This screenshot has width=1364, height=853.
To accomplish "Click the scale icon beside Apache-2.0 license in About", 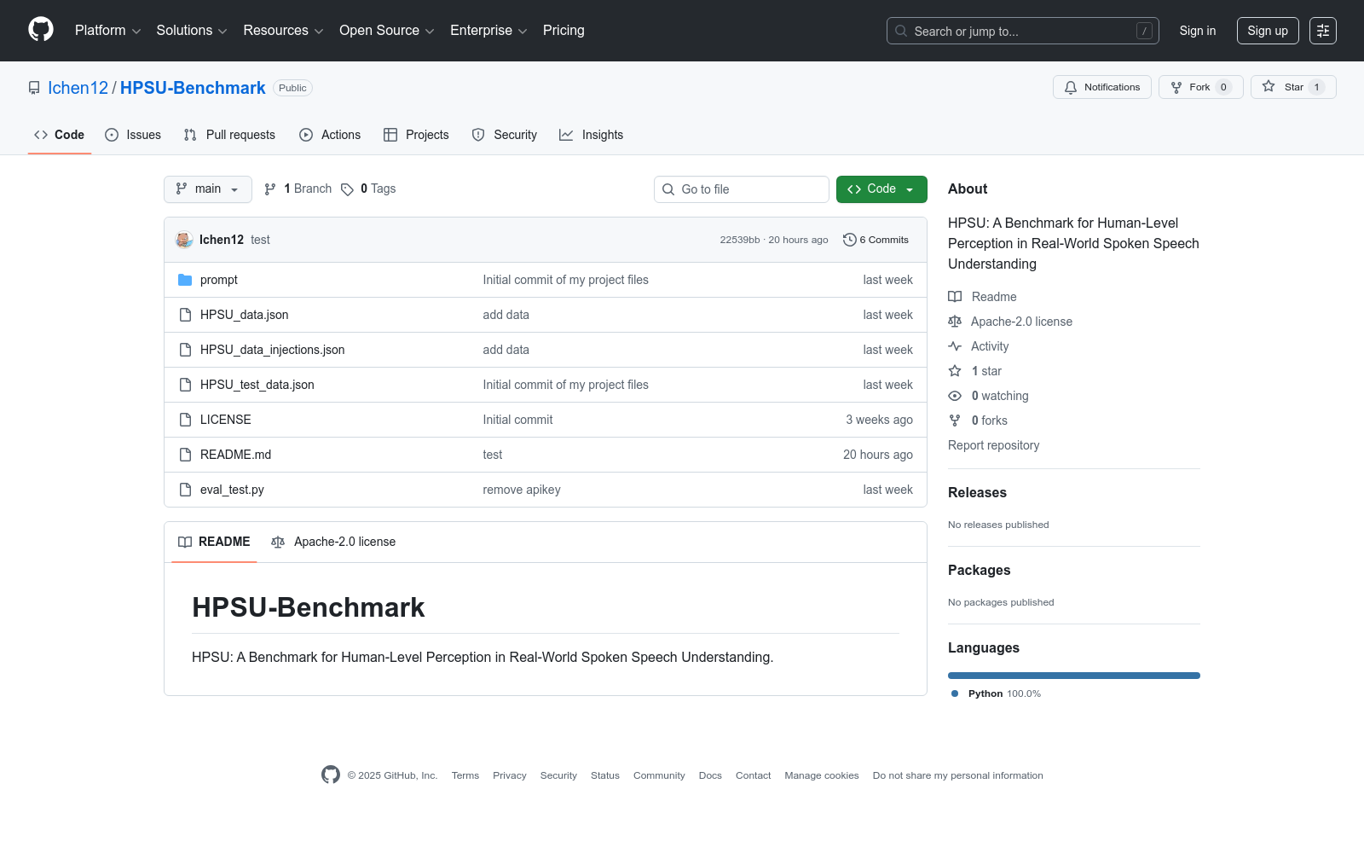I will click(x=955, y=322).
